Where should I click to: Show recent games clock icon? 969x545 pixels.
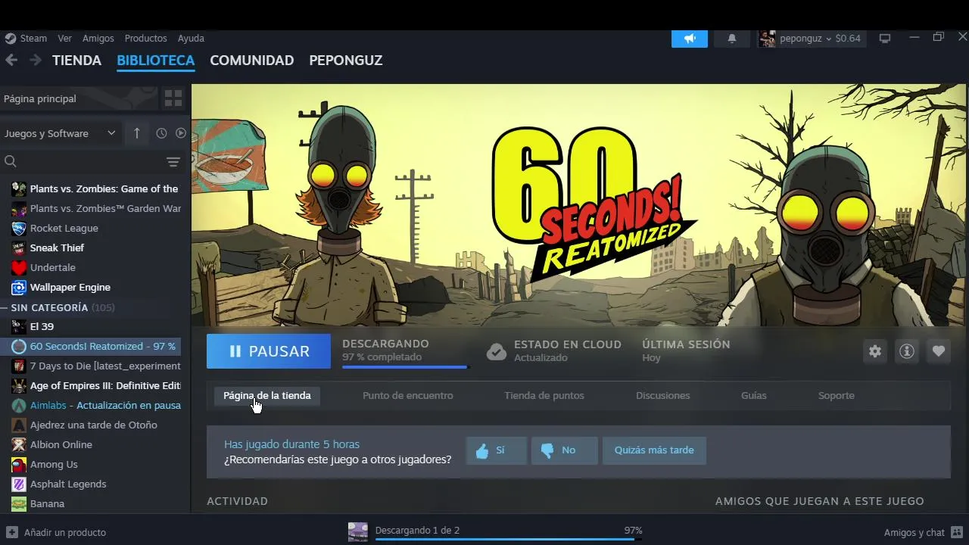[161, 133]
